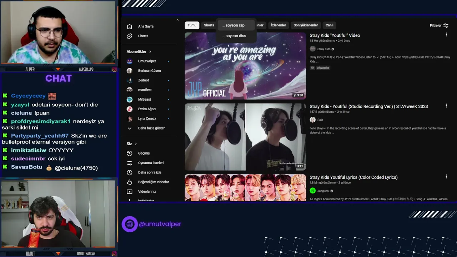Click globe icon beside @umutvalper

pos(130,224)
